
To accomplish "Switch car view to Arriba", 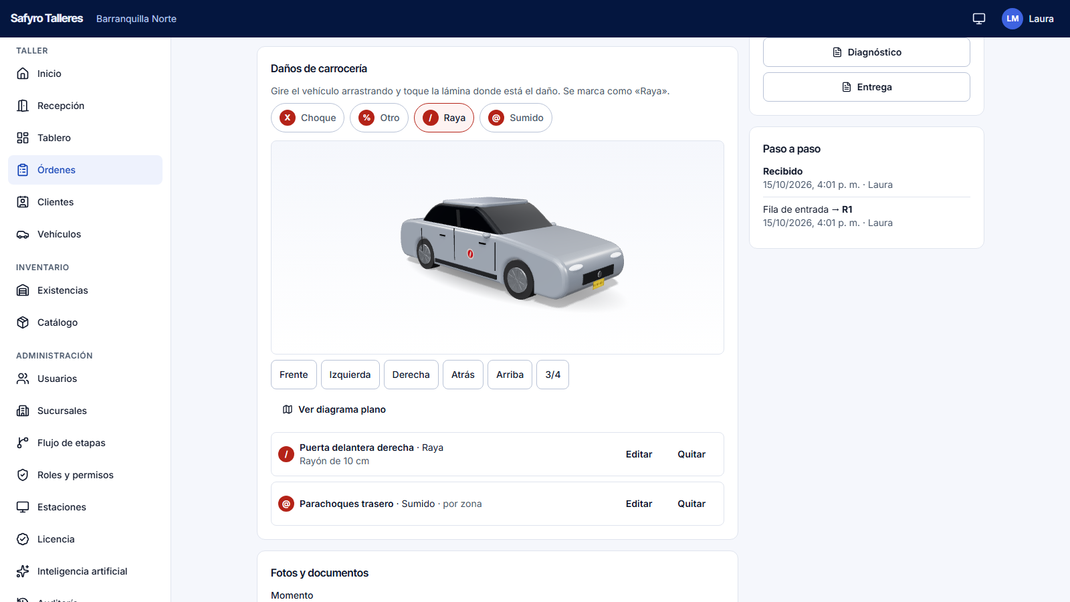I will (510, 375).
